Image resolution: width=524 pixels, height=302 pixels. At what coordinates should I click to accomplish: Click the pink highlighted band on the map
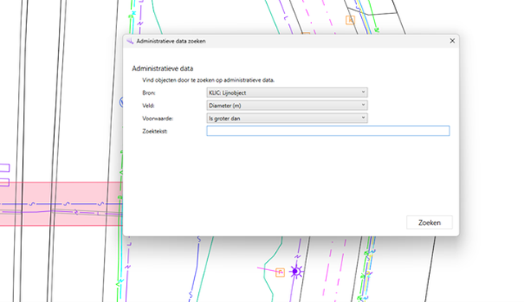[x=61, y=204]
